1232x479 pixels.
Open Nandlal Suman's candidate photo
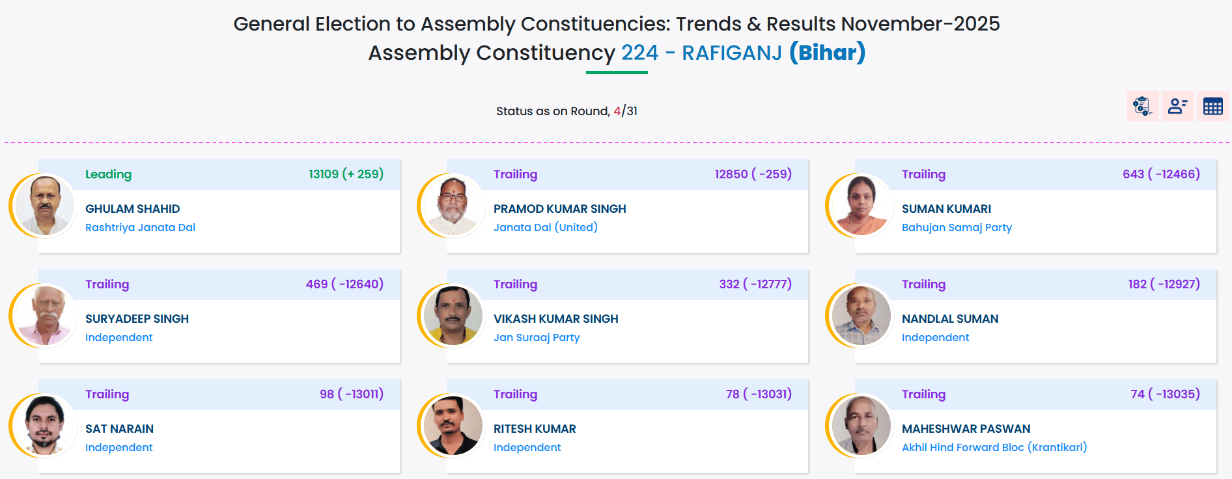[x=860, y=316]
